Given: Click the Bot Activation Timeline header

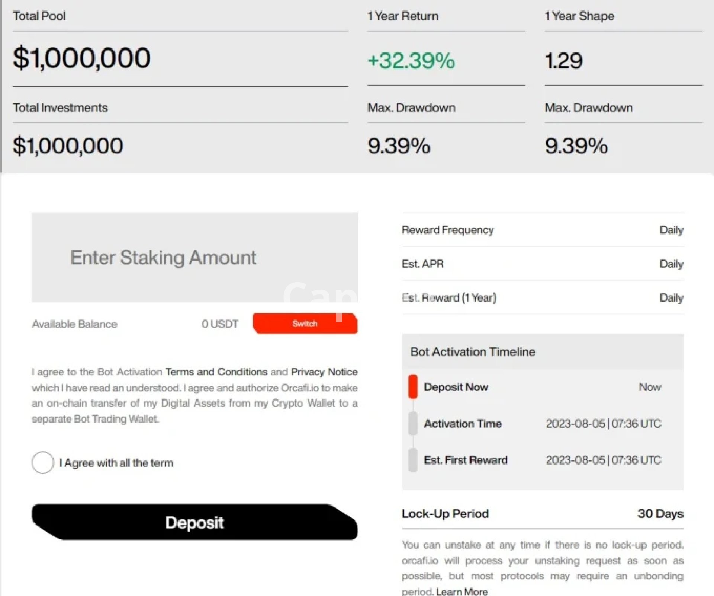Looking at the screenshot, I should coord(473,352).
